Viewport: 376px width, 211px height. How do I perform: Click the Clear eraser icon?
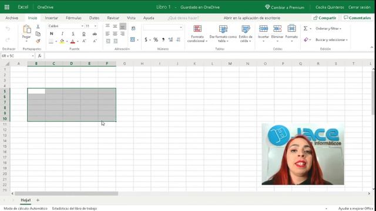pos(306,40)
